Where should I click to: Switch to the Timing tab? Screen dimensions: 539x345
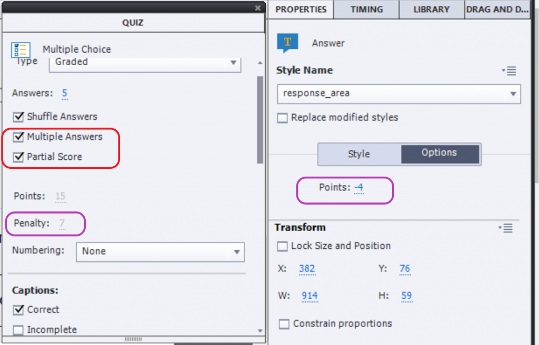(366, 9)
